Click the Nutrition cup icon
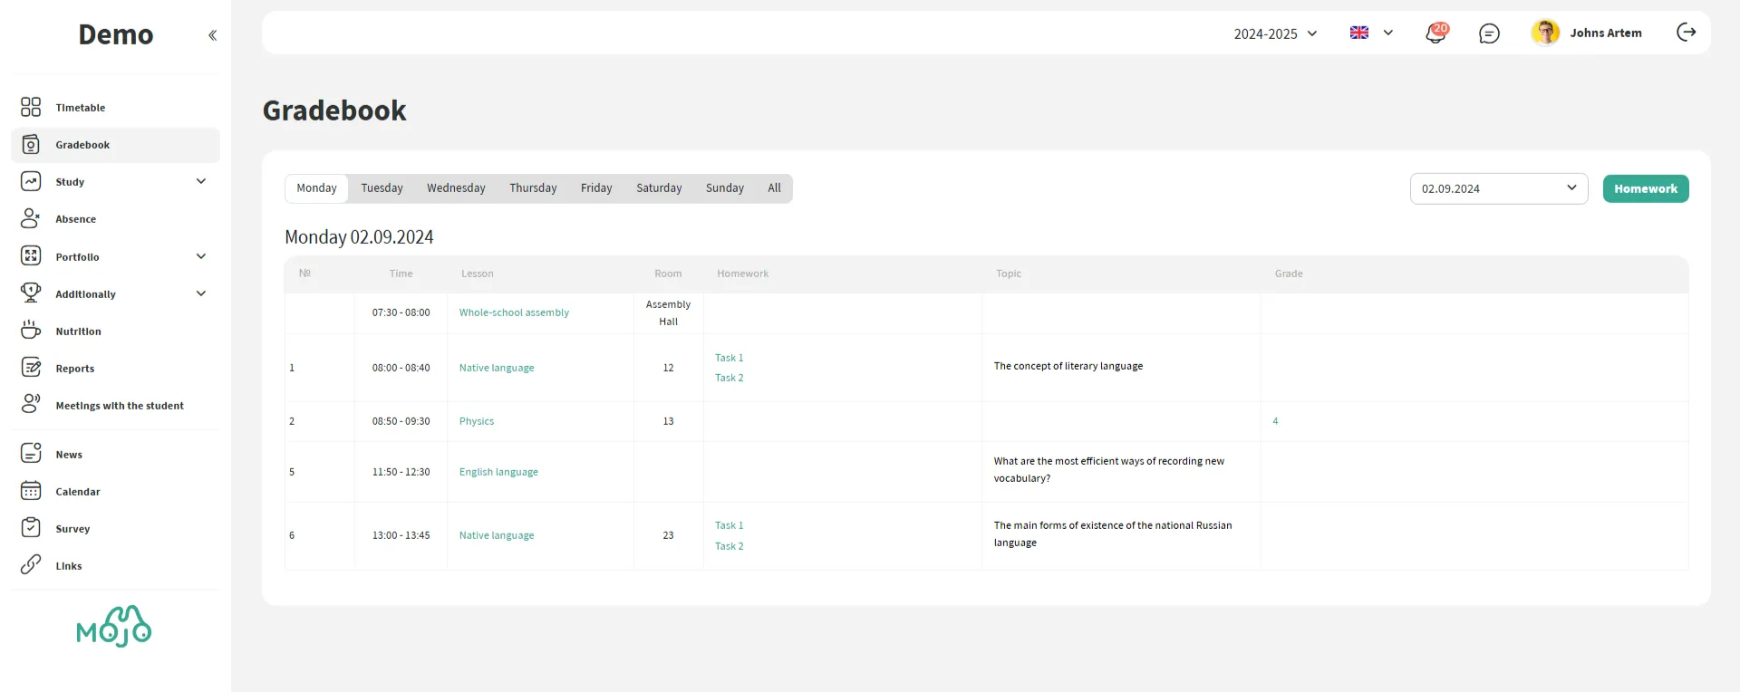Screen dimensions: 1740x692 31,331
